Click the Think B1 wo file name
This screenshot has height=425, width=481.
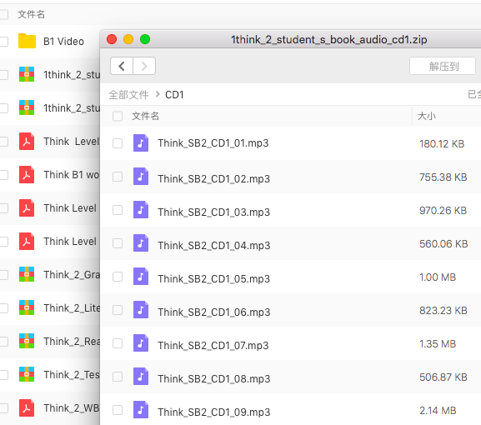coord(72,175)
